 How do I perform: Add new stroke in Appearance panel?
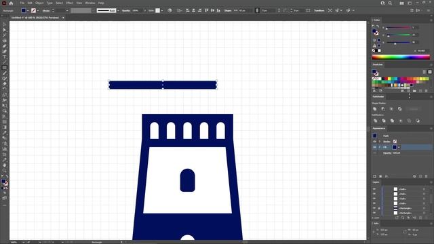point(375,176)
